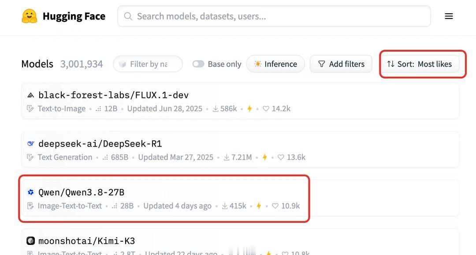Click the heart likes icon on FLUX.1-dev

click(266, 109)
